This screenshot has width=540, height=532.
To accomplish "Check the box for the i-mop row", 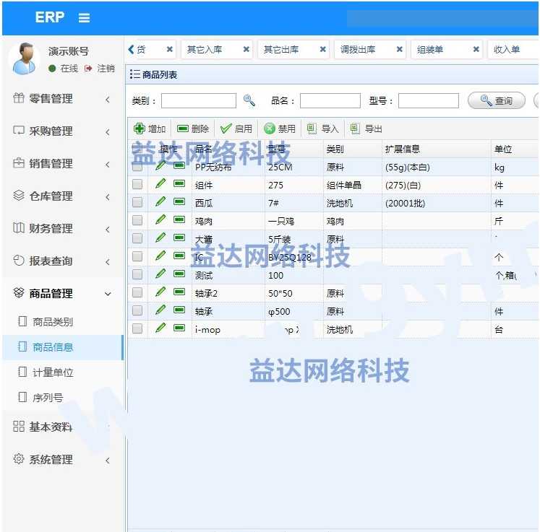I will pos(137,328).
